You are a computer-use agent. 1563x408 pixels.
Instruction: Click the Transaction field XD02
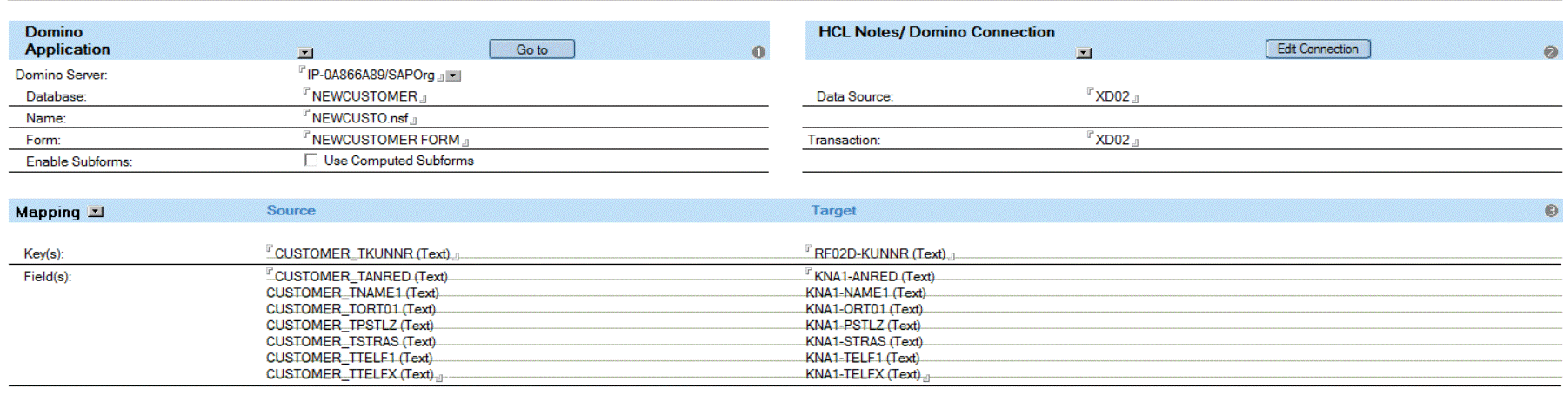[x=1112, y=140]
